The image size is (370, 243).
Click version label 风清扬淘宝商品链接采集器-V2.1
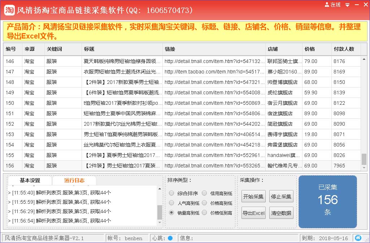click(44, 238)
